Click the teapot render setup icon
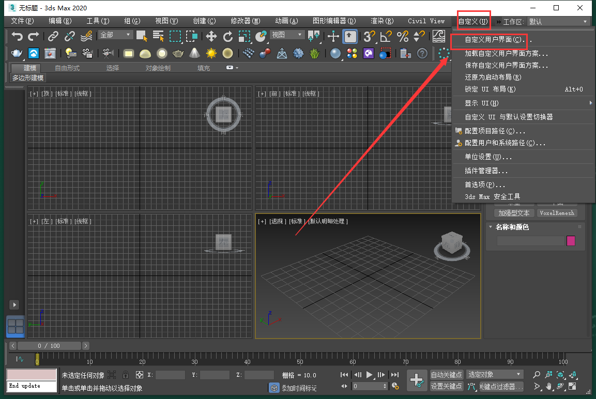Viewport: 596px width, 399px height. (17, 54)
